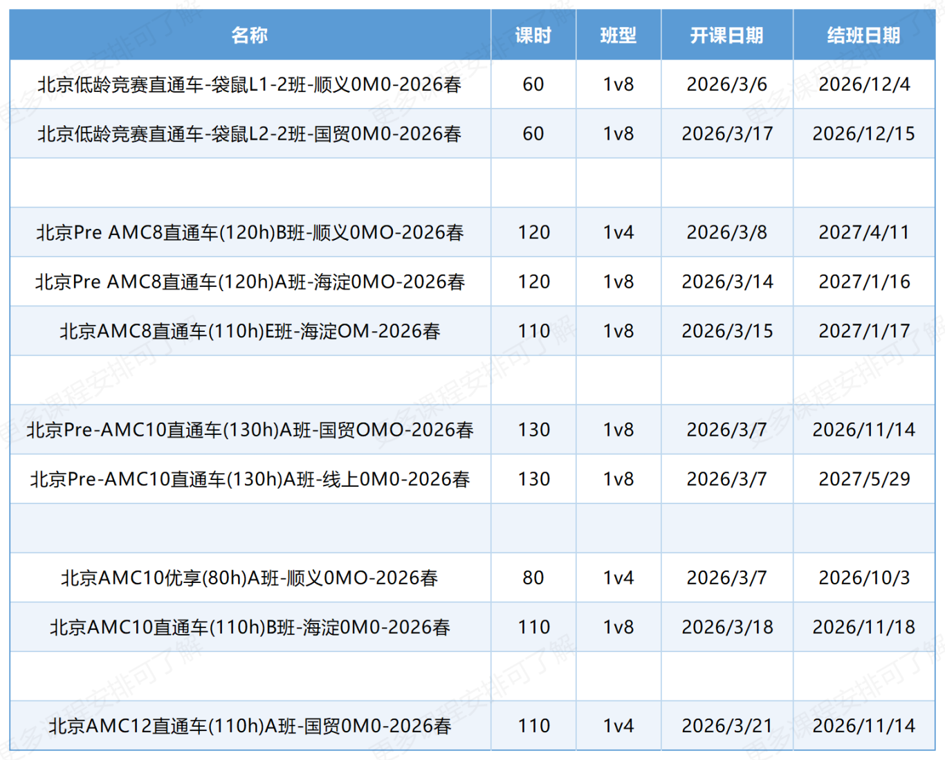Click the Pre AMC8 A班-海淀 course name

(x=250, y=281)
